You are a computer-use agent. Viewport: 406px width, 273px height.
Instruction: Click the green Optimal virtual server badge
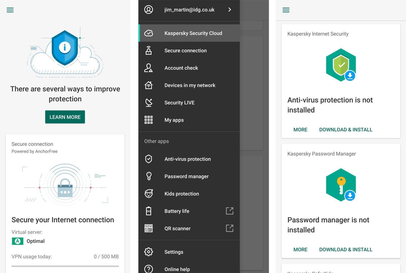click(18, 241)
